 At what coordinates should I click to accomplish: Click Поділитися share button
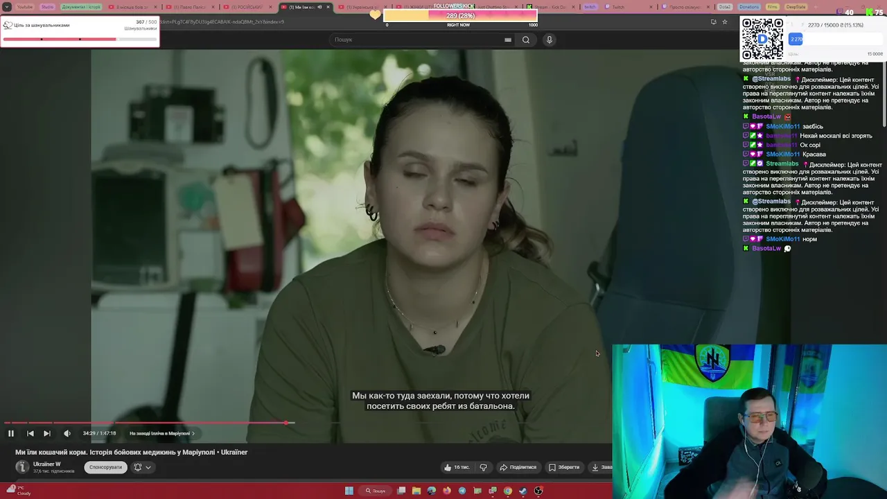coord(518,467)
